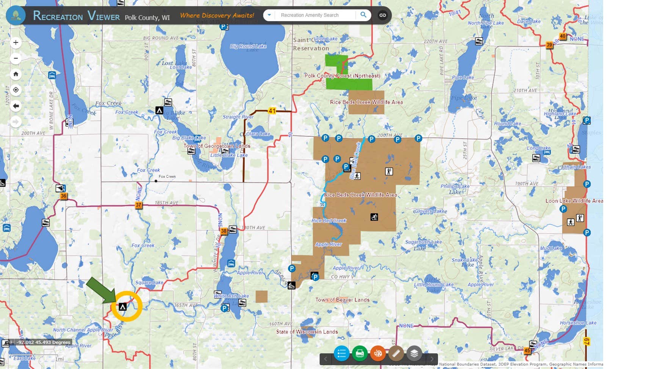Screen dimensions: 663x369
Task: Select the cross-country skiing marker on map
Action: point(374,217)
